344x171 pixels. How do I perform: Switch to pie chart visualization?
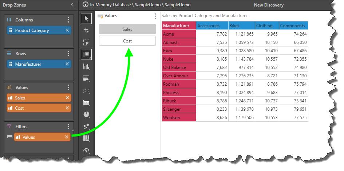[86, 114]
